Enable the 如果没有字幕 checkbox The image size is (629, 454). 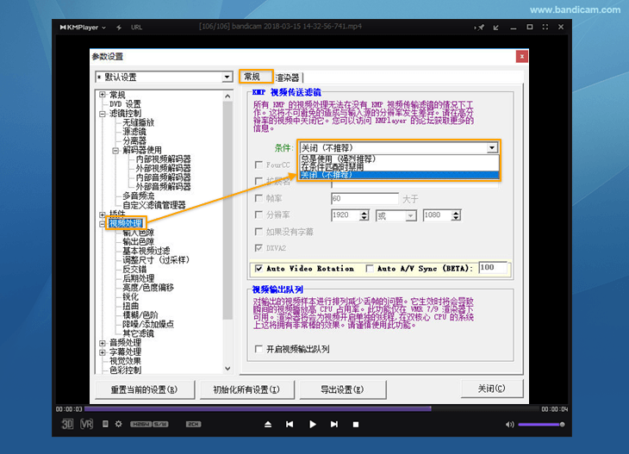coord(258,232)
